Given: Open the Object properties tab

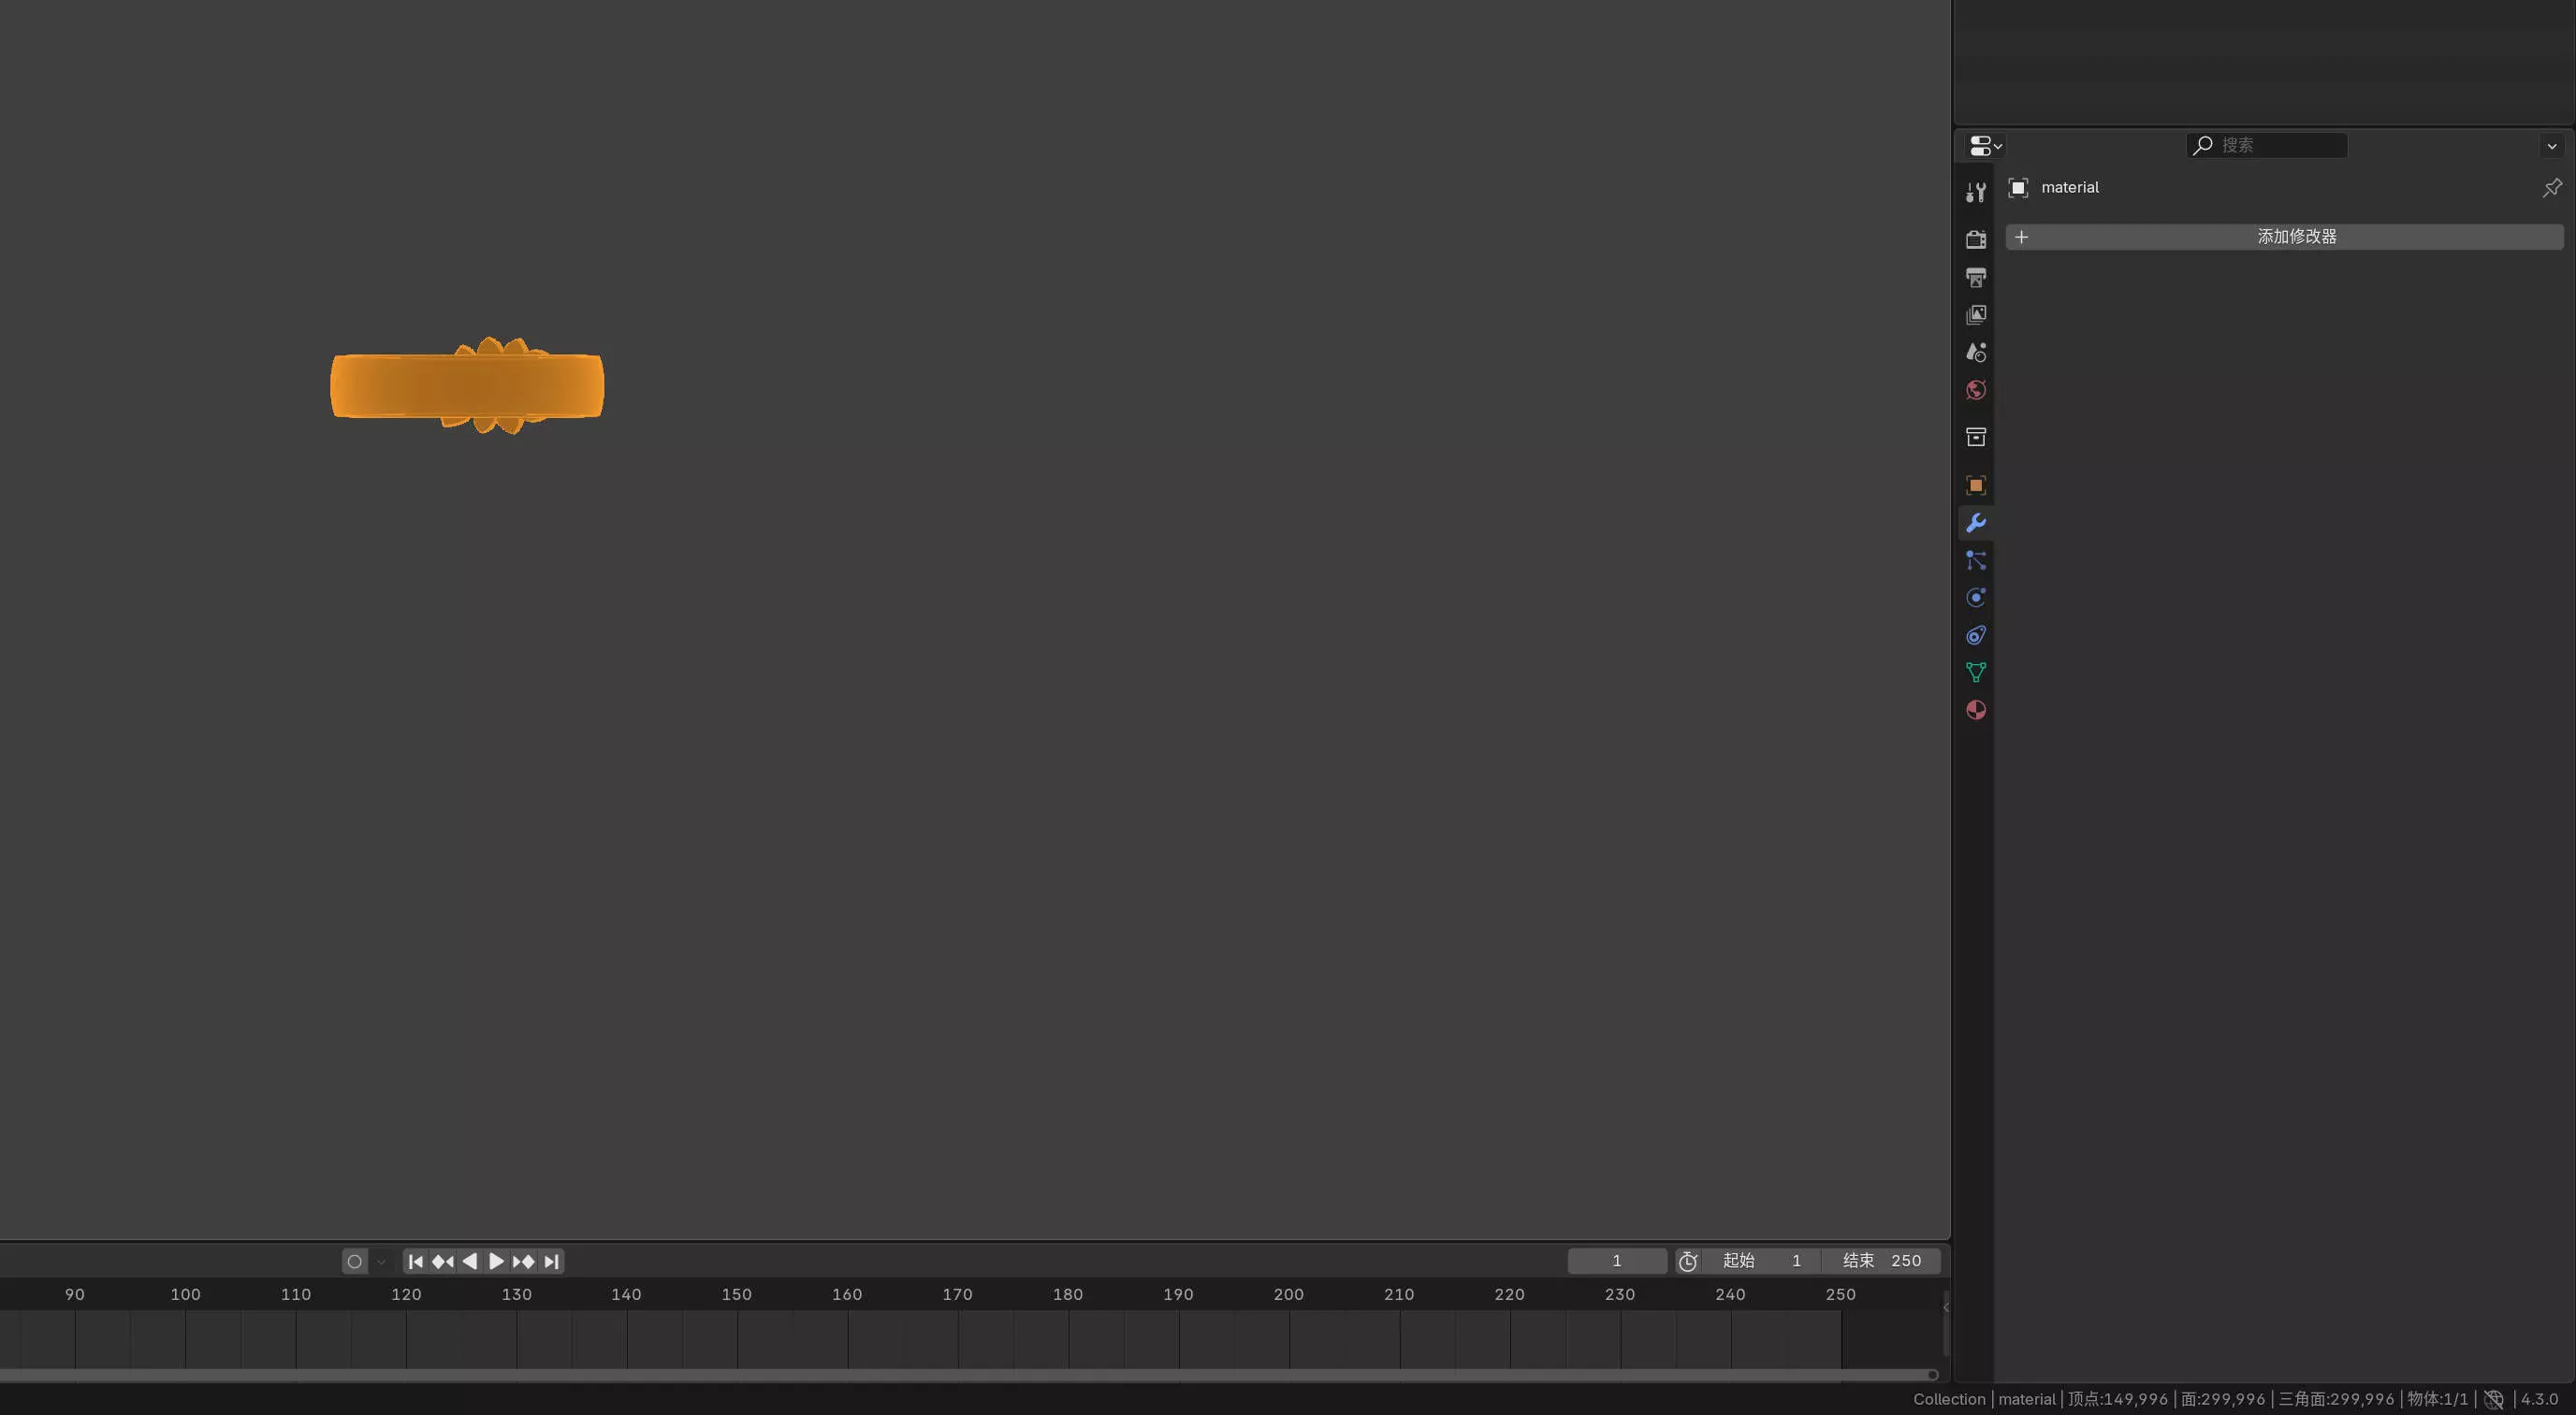Looking at the screenshot, I should click(x=1975, y=485).
